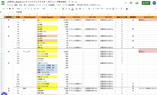This screenshot has height=95, width=157.
Task: Select column D header
Action: (x=47, y=15)
